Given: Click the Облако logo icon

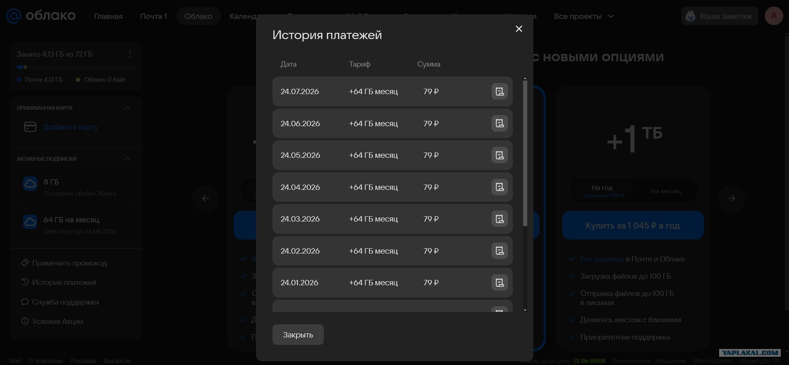Looking at the screenshot, I should (14, 16).
